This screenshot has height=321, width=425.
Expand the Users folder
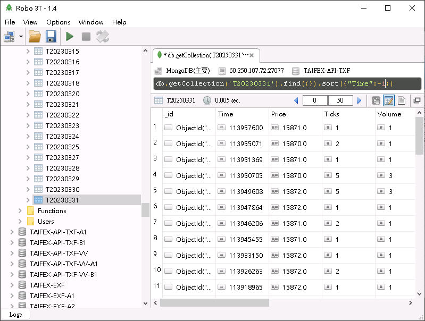[20, 221]
